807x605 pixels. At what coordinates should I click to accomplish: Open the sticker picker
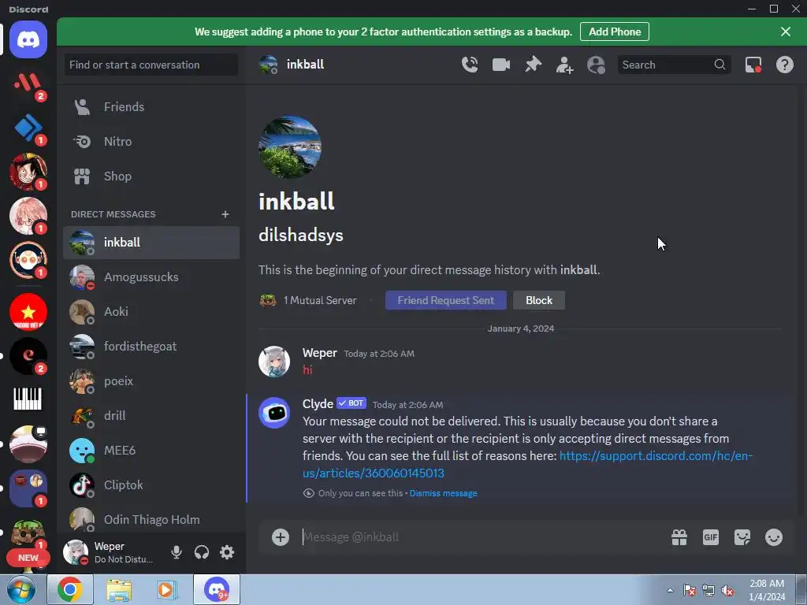coord(742,537)
